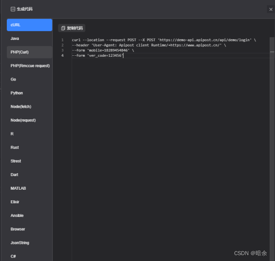Choose Ansible from the language list
This screenshot has height=261, width=275.
30,215
